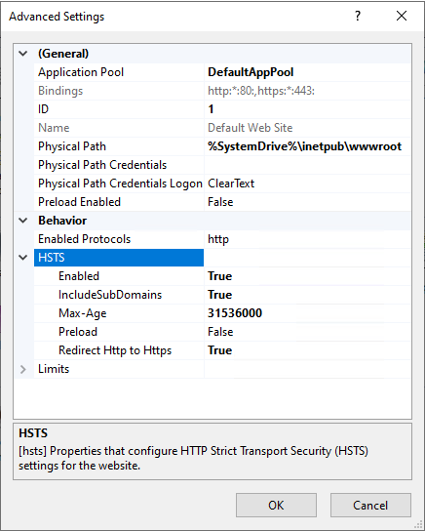
Task: Select the Physical Path property label
Action: coord(72,146)
